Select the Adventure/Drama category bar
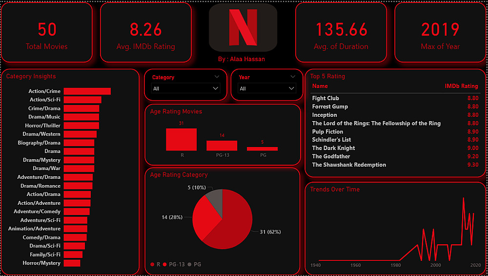The height and width of the screenshot is (276, 488). [78, 177]
